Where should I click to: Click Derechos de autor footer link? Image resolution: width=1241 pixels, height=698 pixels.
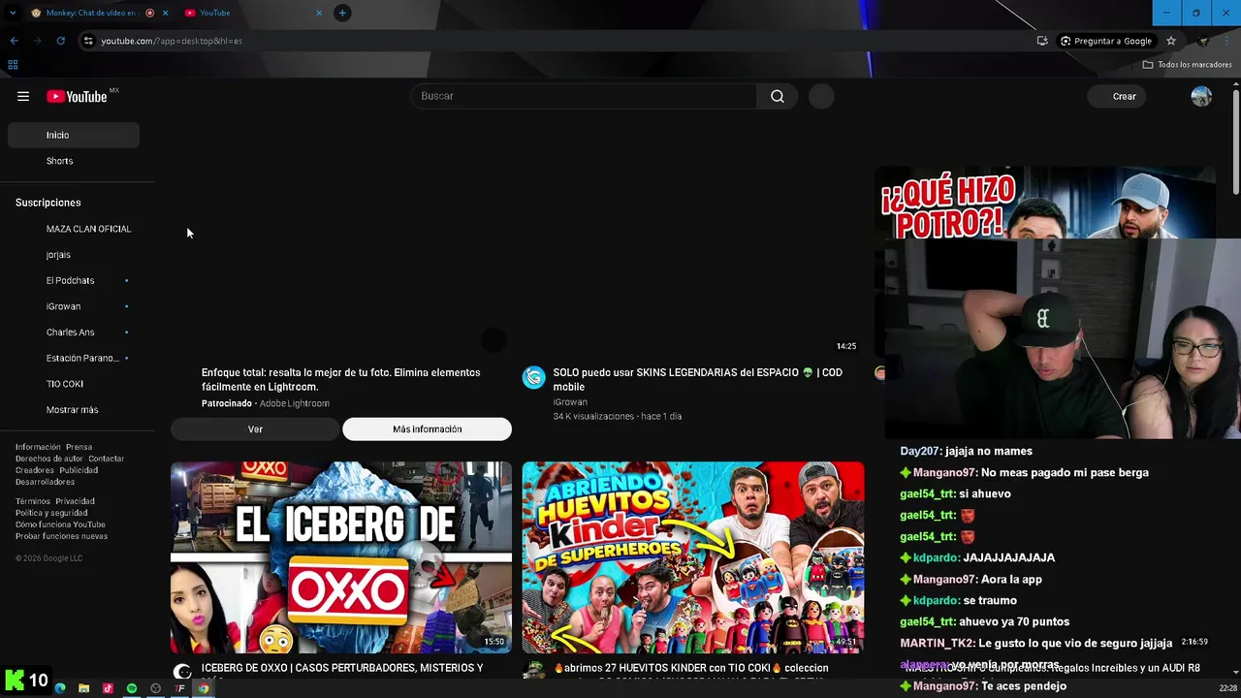click(49, 459)
